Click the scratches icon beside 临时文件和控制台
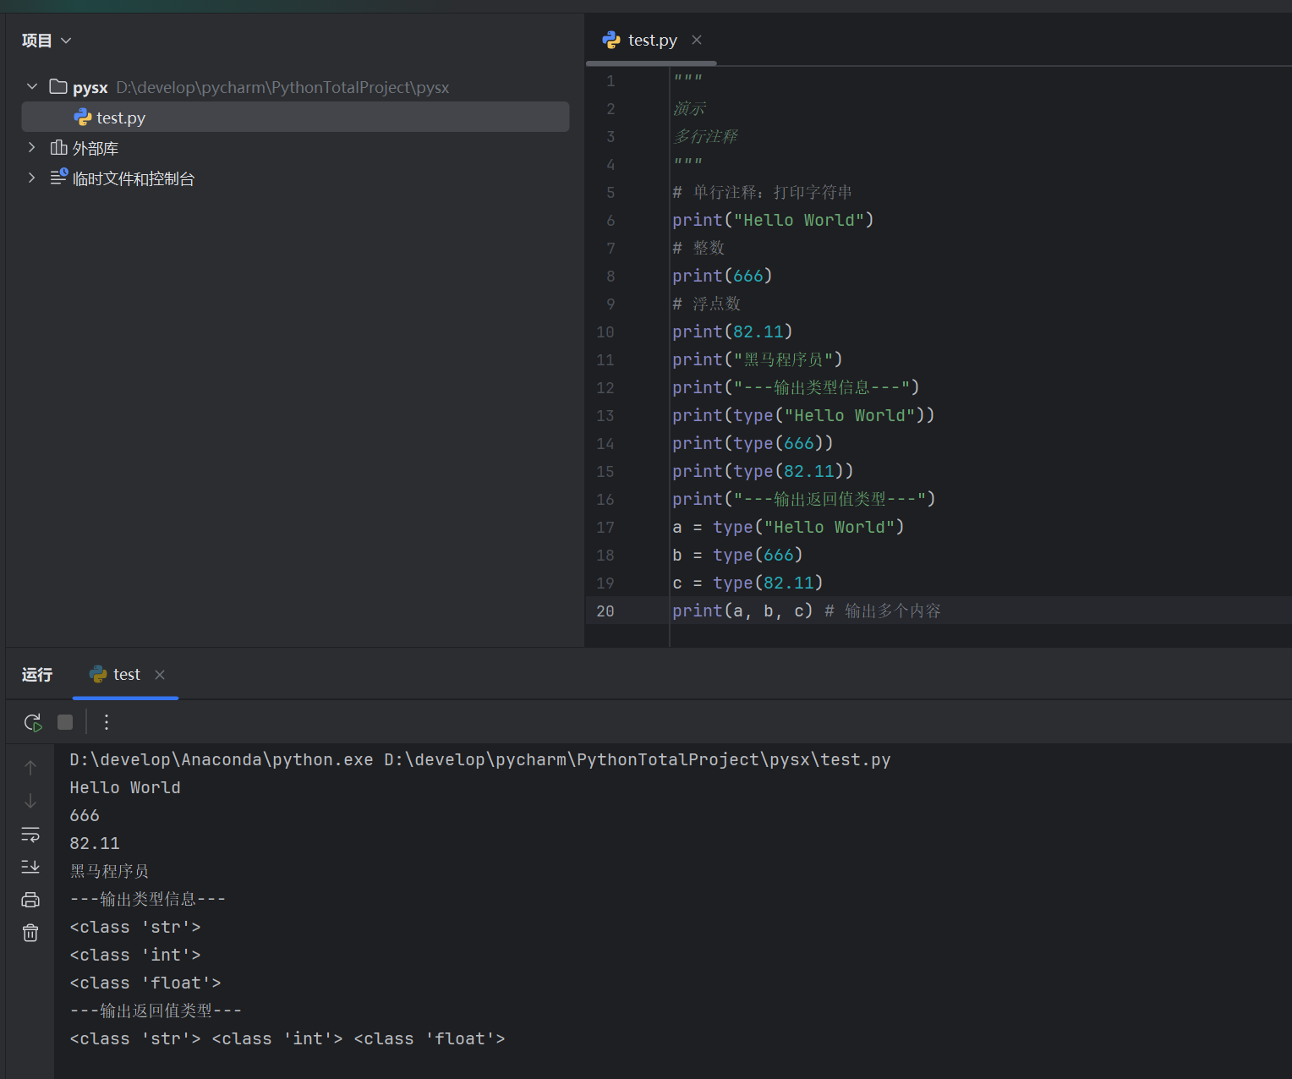This screenshot has width=1292, height=1079. click(58, 177)
